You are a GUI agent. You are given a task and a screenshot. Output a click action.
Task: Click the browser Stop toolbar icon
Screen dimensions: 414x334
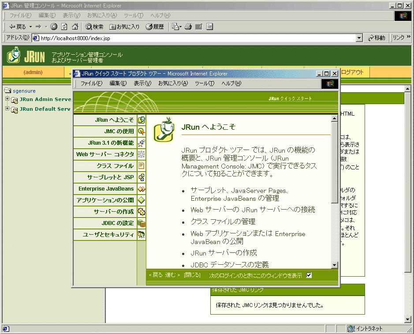coord(54,26)
